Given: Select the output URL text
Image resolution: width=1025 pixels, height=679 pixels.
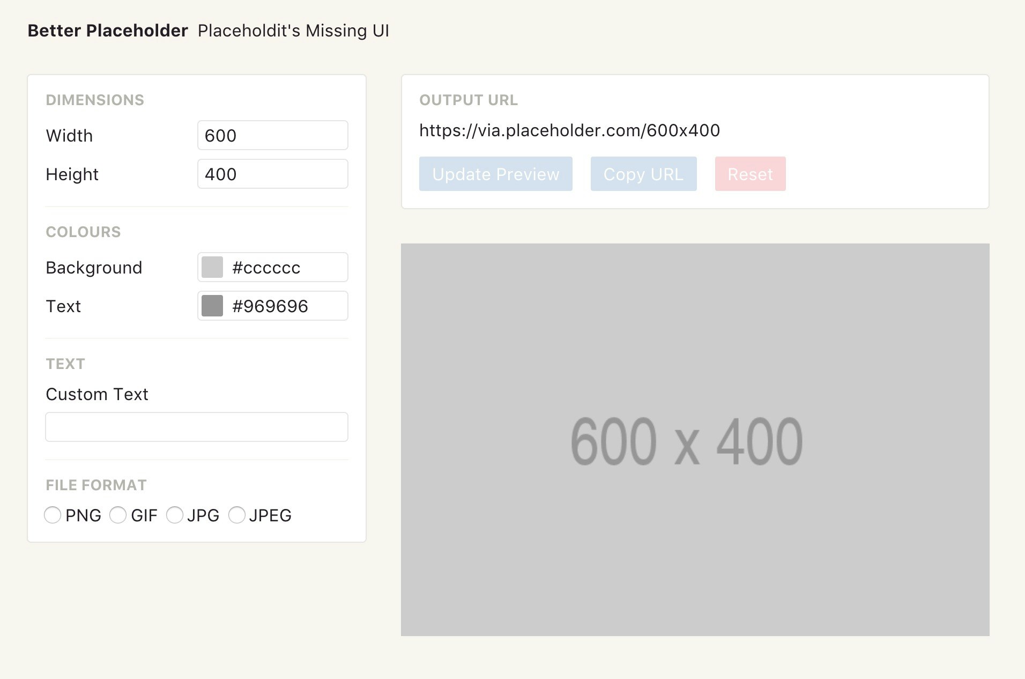Looking at the screenshot, I should point(569,130).
